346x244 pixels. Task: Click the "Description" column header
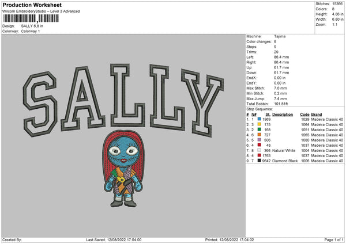pos(283,115)
